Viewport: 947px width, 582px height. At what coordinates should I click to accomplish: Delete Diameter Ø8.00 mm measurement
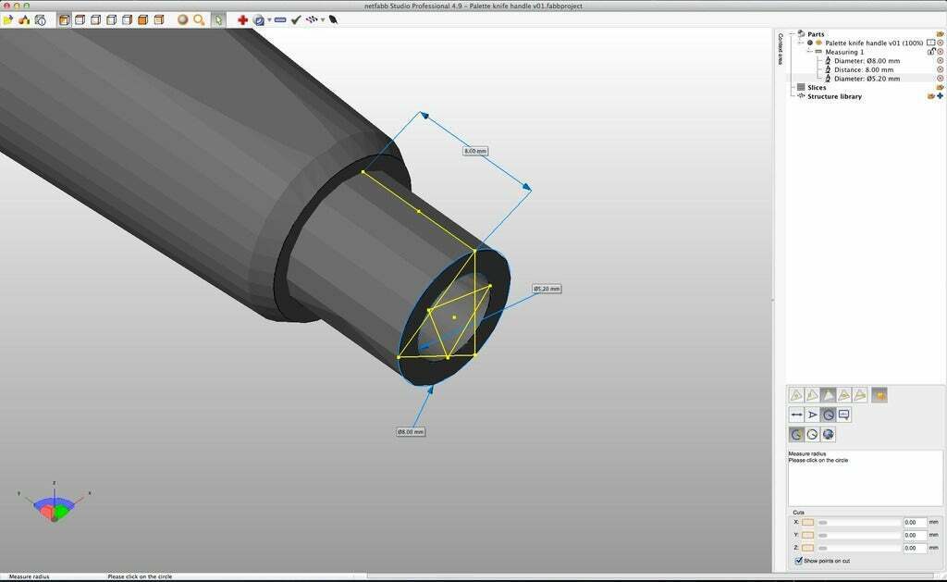(941, 61)
